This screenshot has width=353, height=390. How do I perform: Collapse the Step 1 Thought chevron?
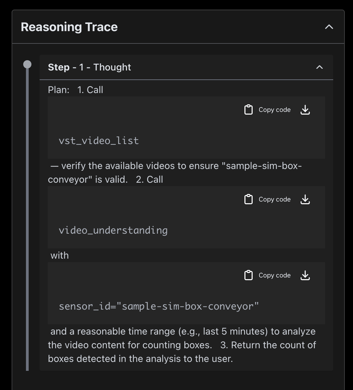point(320,67)
